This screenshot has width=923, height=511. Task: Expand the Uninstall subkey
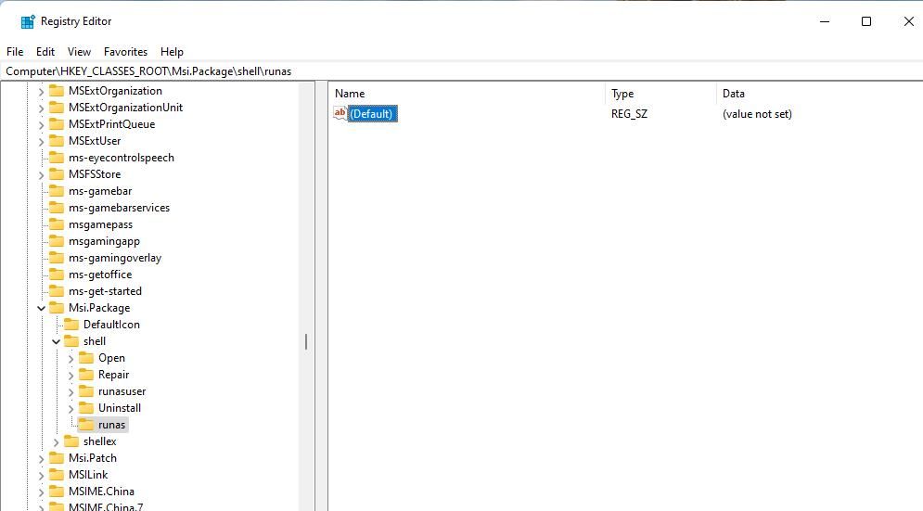pos(71,409)
